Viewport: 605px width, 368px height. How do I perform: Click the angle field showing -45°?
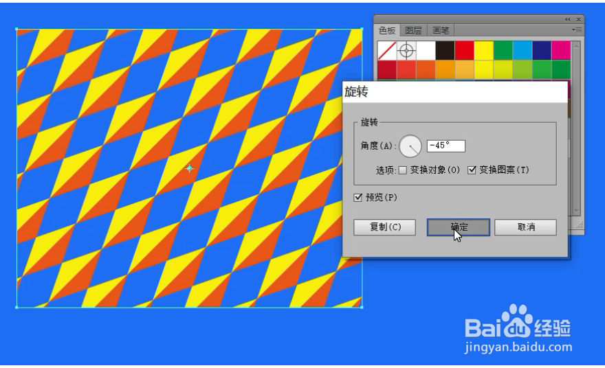coord(445,146)
